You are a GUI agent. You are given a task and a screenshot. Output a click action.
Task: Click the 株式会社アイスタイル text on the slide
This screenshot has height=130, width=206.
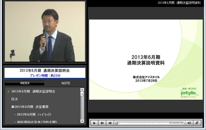tap(146, 77)
